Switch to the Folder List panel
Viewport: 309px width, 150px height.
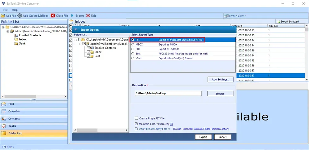[34, 133]
